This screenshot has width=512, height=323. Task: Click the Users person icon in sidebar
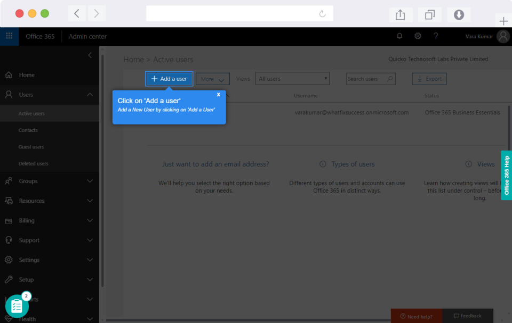pos(9,95)
